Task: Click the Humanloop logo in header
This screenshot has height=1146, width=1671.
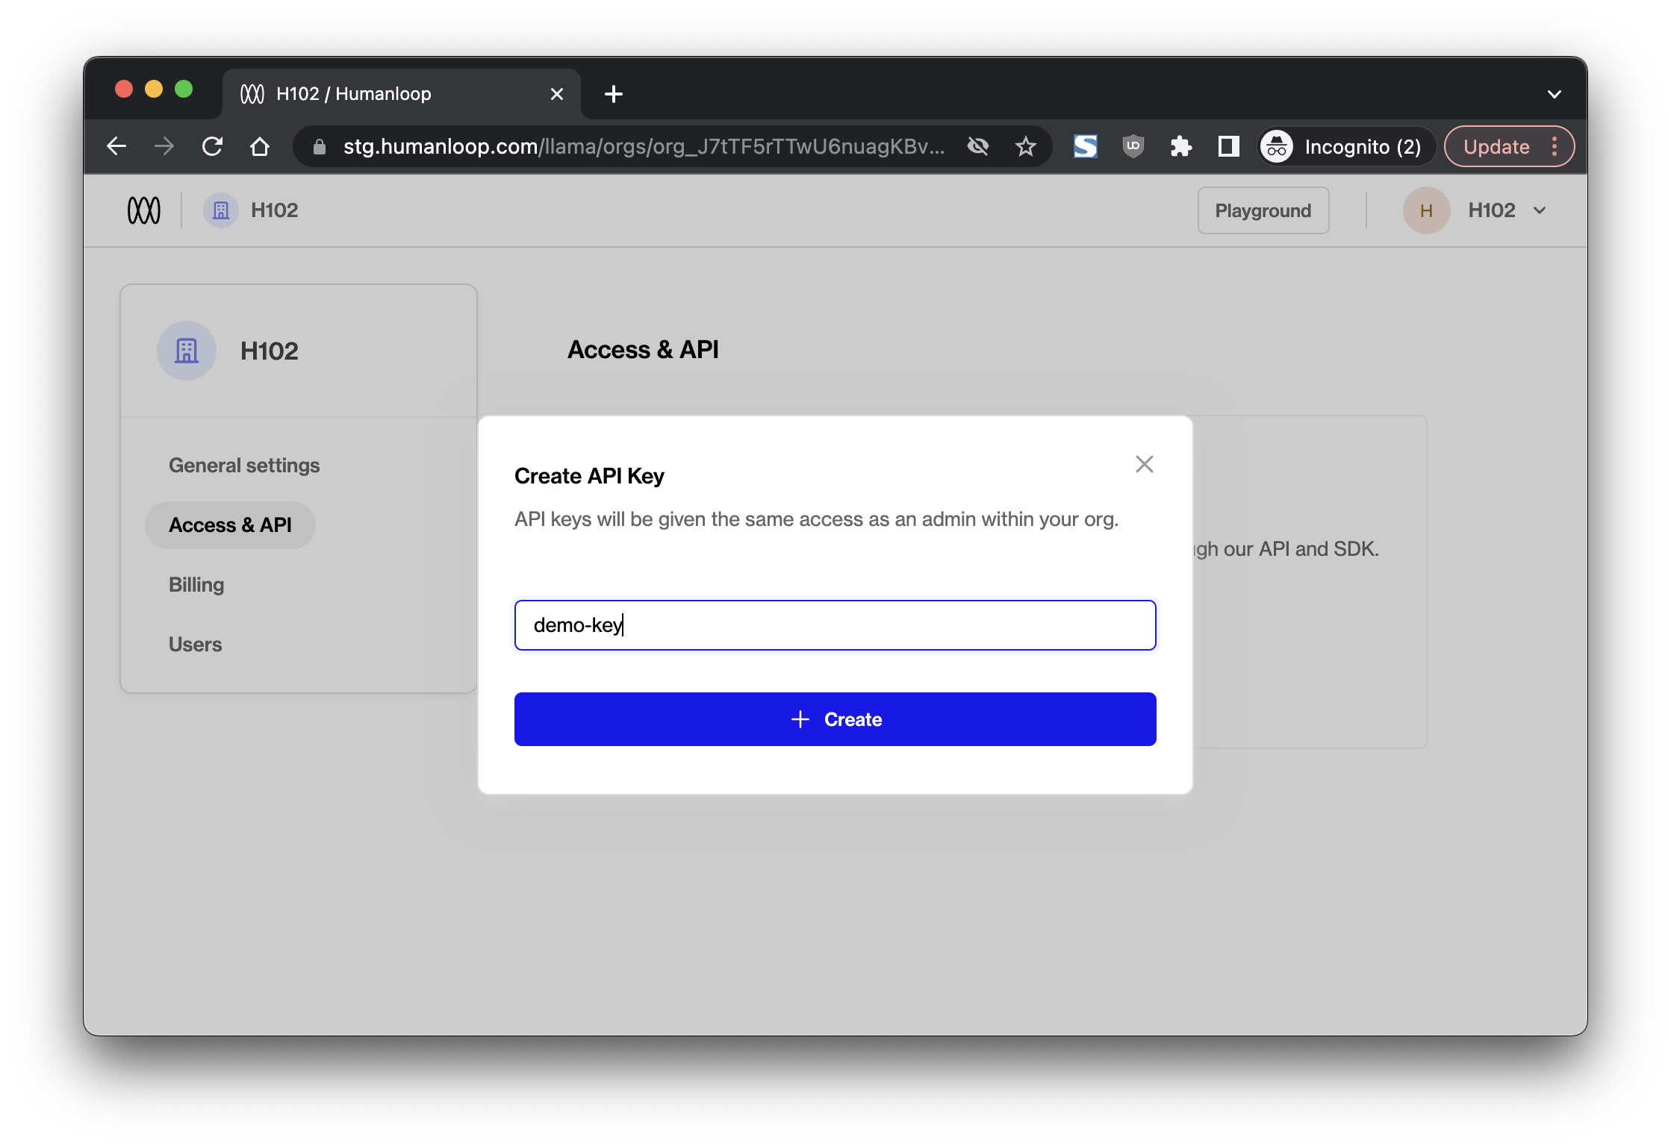Action: pyautogui.click(x=144, y=210)
